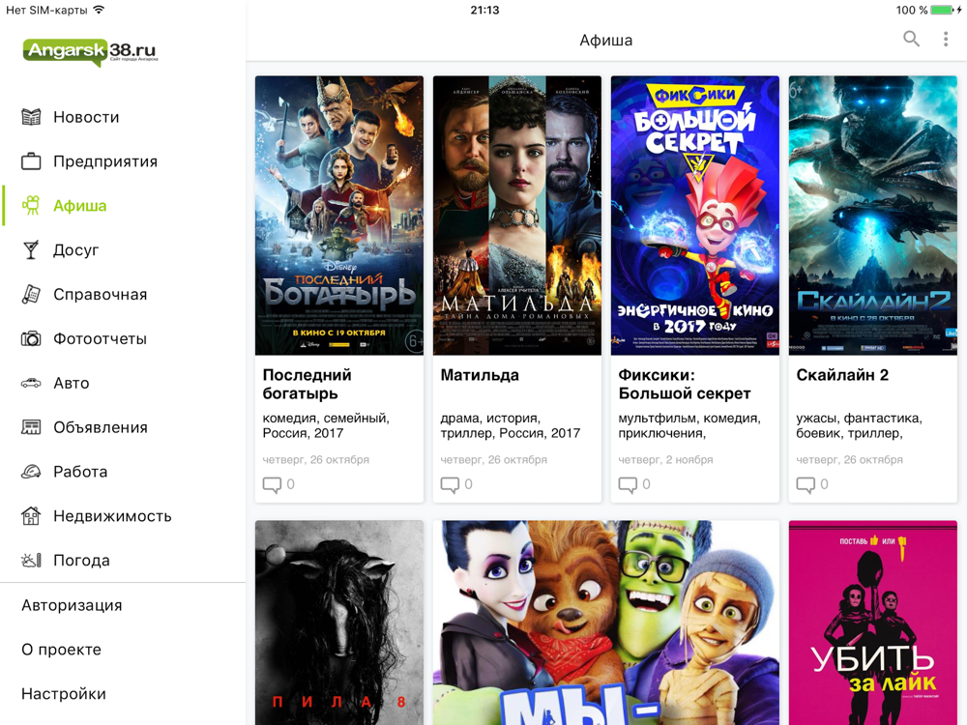Open comments icon on Матильда card
The image size is (967, 725).
pyautogui.click(x=450, y=484)
